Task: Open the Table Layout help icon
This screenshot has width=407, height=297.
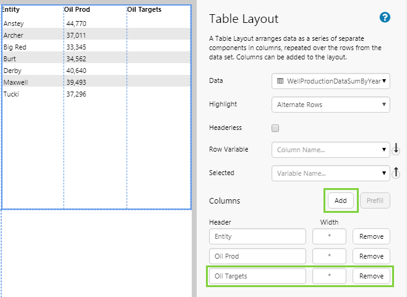Action: [385, 17]
